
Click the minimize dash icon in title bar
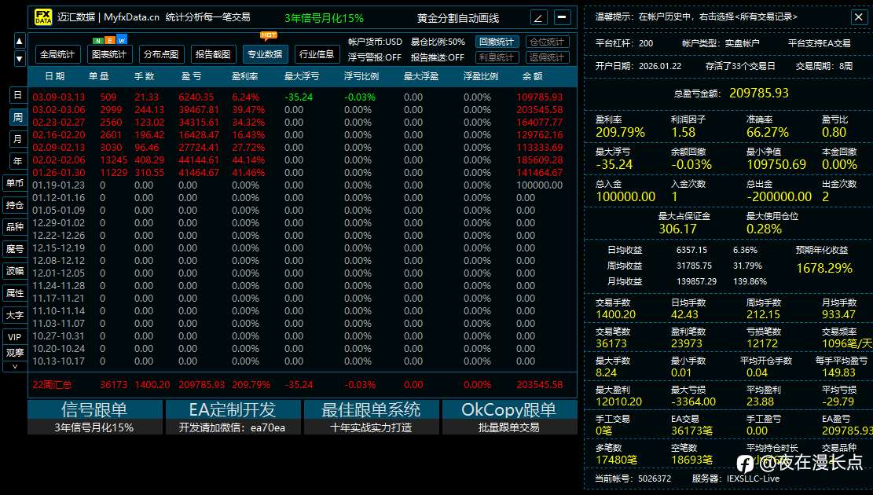click(x=563, y=17)
